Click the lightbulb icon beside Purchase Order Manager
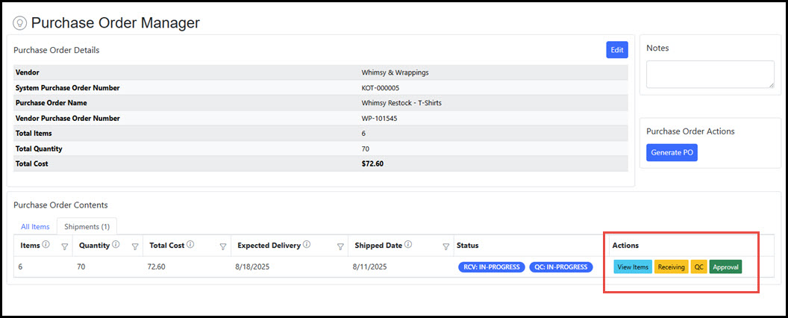788x318 pixels. [x=20, y=23]
